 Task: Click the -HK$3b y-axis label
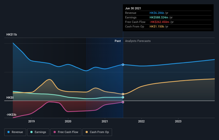(x=11, y=115)
